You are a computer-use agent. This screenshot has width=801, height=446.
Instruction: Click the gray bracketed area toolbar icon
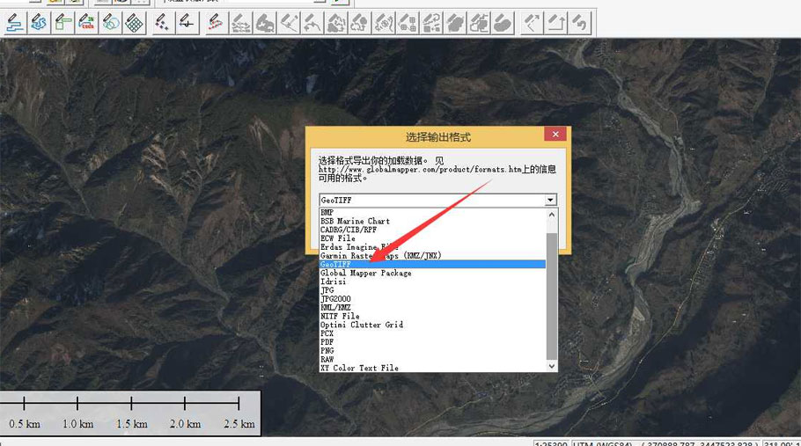384,23
